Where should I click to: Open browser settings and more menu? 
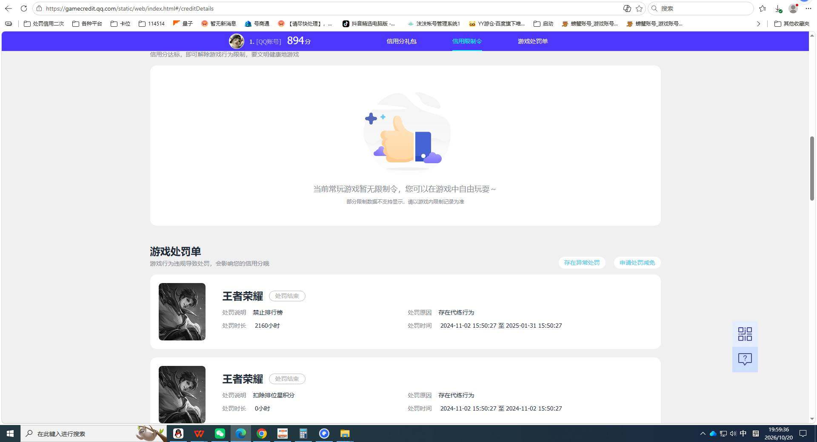click(808, 8)
